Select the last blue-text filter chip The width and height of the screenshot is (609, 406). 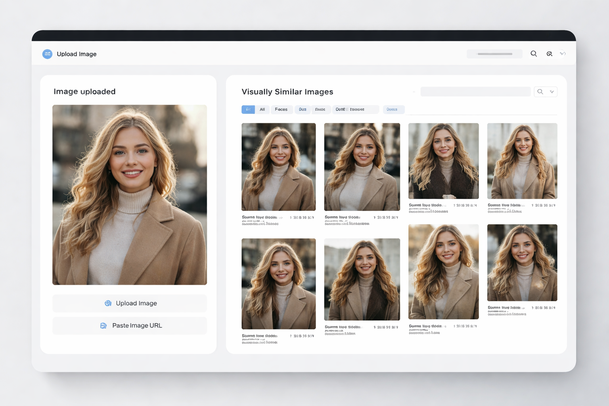392,109
